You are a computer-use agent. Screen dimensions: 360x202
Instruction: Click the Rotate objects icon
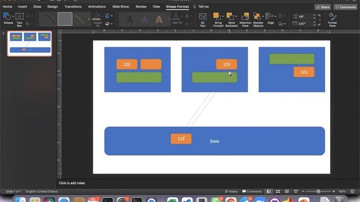coord(281,24)
